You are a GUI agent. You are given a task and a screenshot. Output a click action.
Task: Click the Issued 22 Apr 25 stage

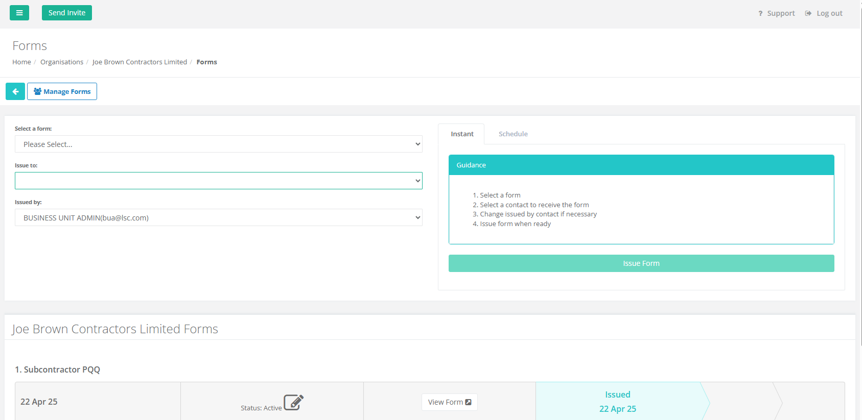[617, 402]
